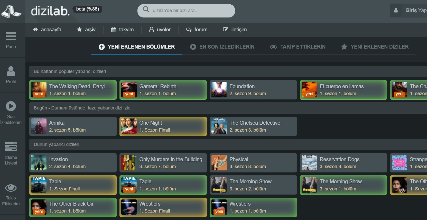The width and height of the screenshot is (427, 220).
Task: Click 'Dünün yabancı dizileri' section heading
Action: click(x=57, y=144)
